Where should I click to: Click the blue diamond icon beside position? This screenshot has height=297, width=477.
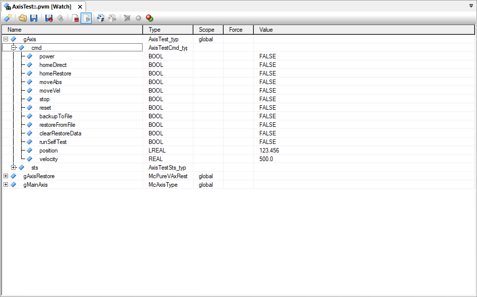pyautogui.click(x=30, y=151)
